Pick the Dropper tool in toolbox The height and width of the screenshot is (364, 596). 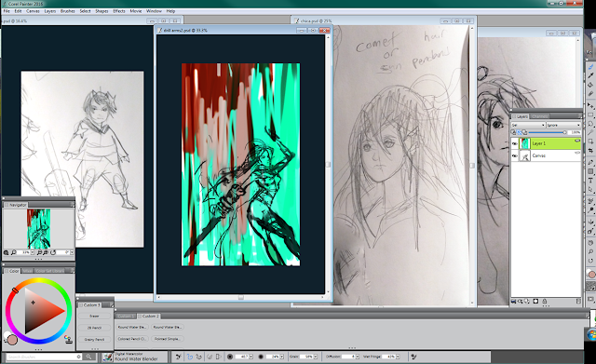(590, 75)
